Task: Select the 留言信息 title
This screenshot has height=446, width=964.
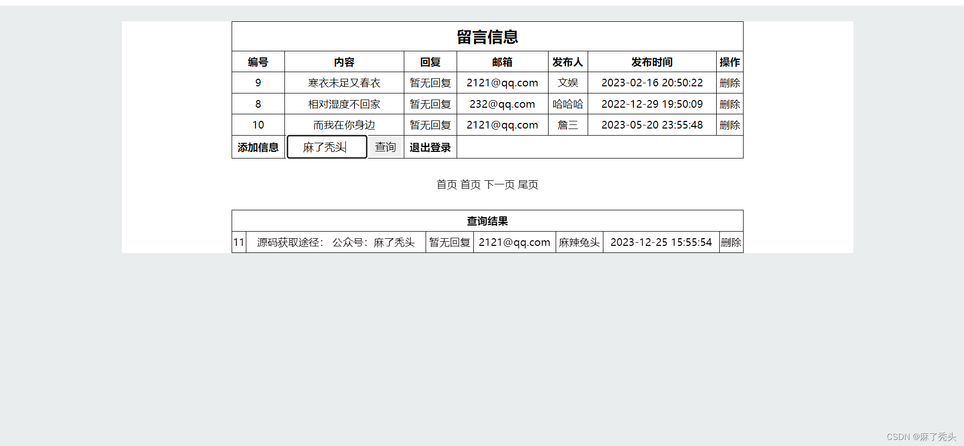Action: pyautogui.click(x=488, y=37)
